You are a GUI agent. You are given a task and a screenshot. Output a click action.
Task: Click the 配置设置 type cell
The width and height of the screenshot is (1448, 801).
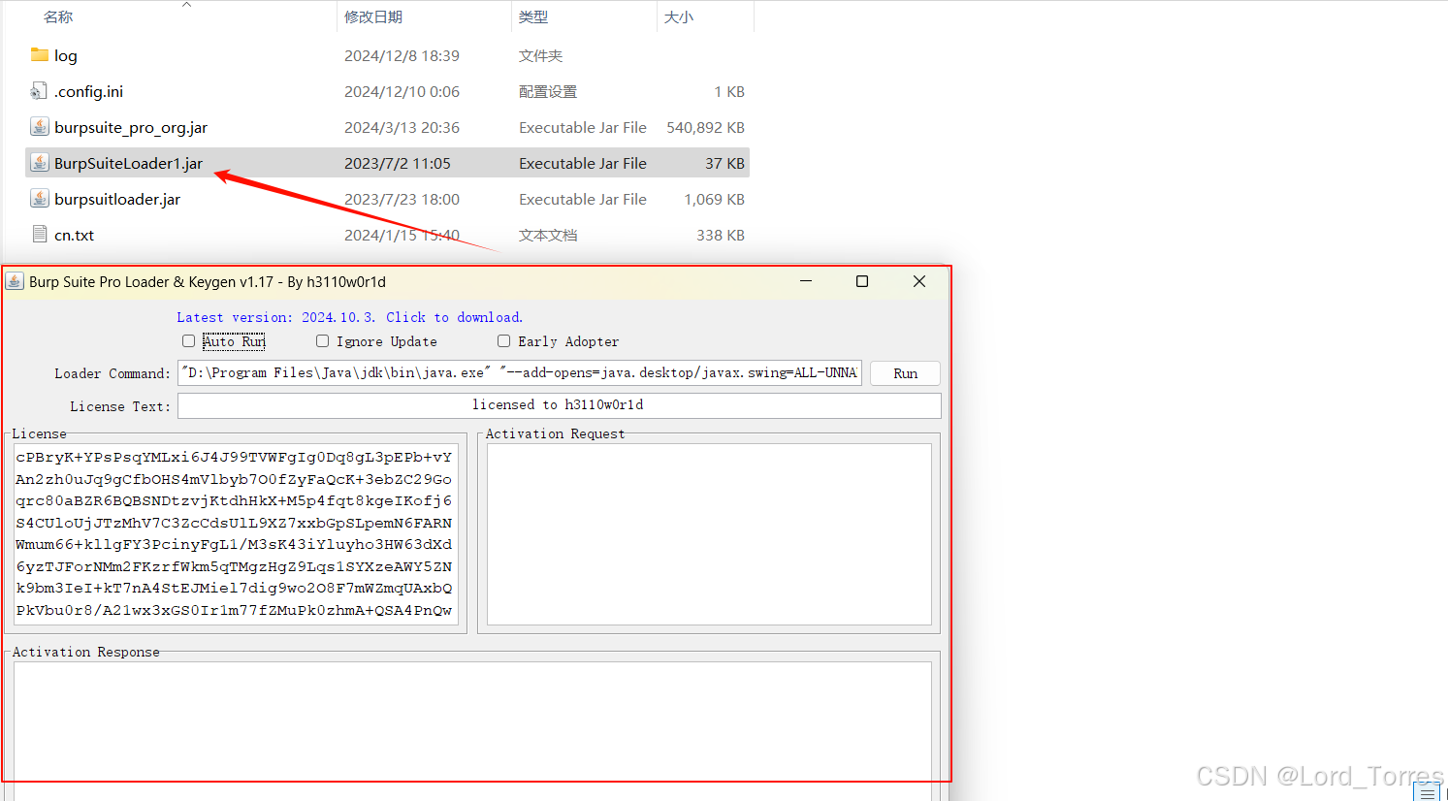pos(548,91)
